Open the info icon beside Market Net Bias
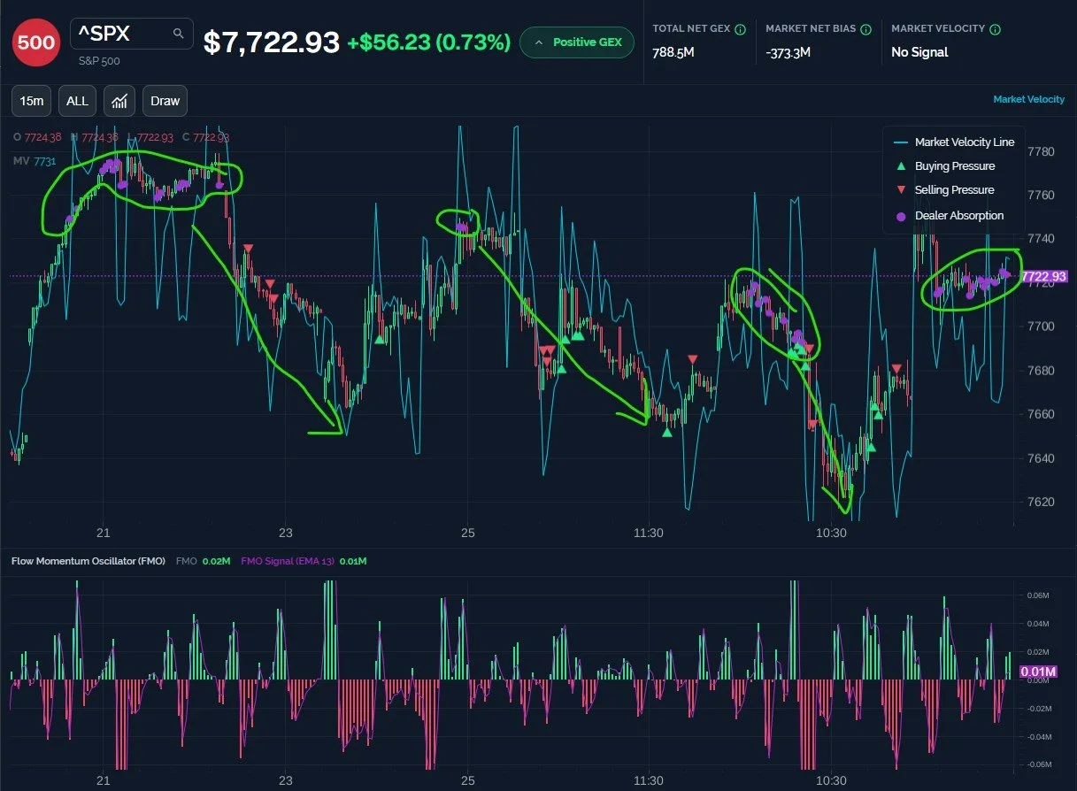 (865, 29)
